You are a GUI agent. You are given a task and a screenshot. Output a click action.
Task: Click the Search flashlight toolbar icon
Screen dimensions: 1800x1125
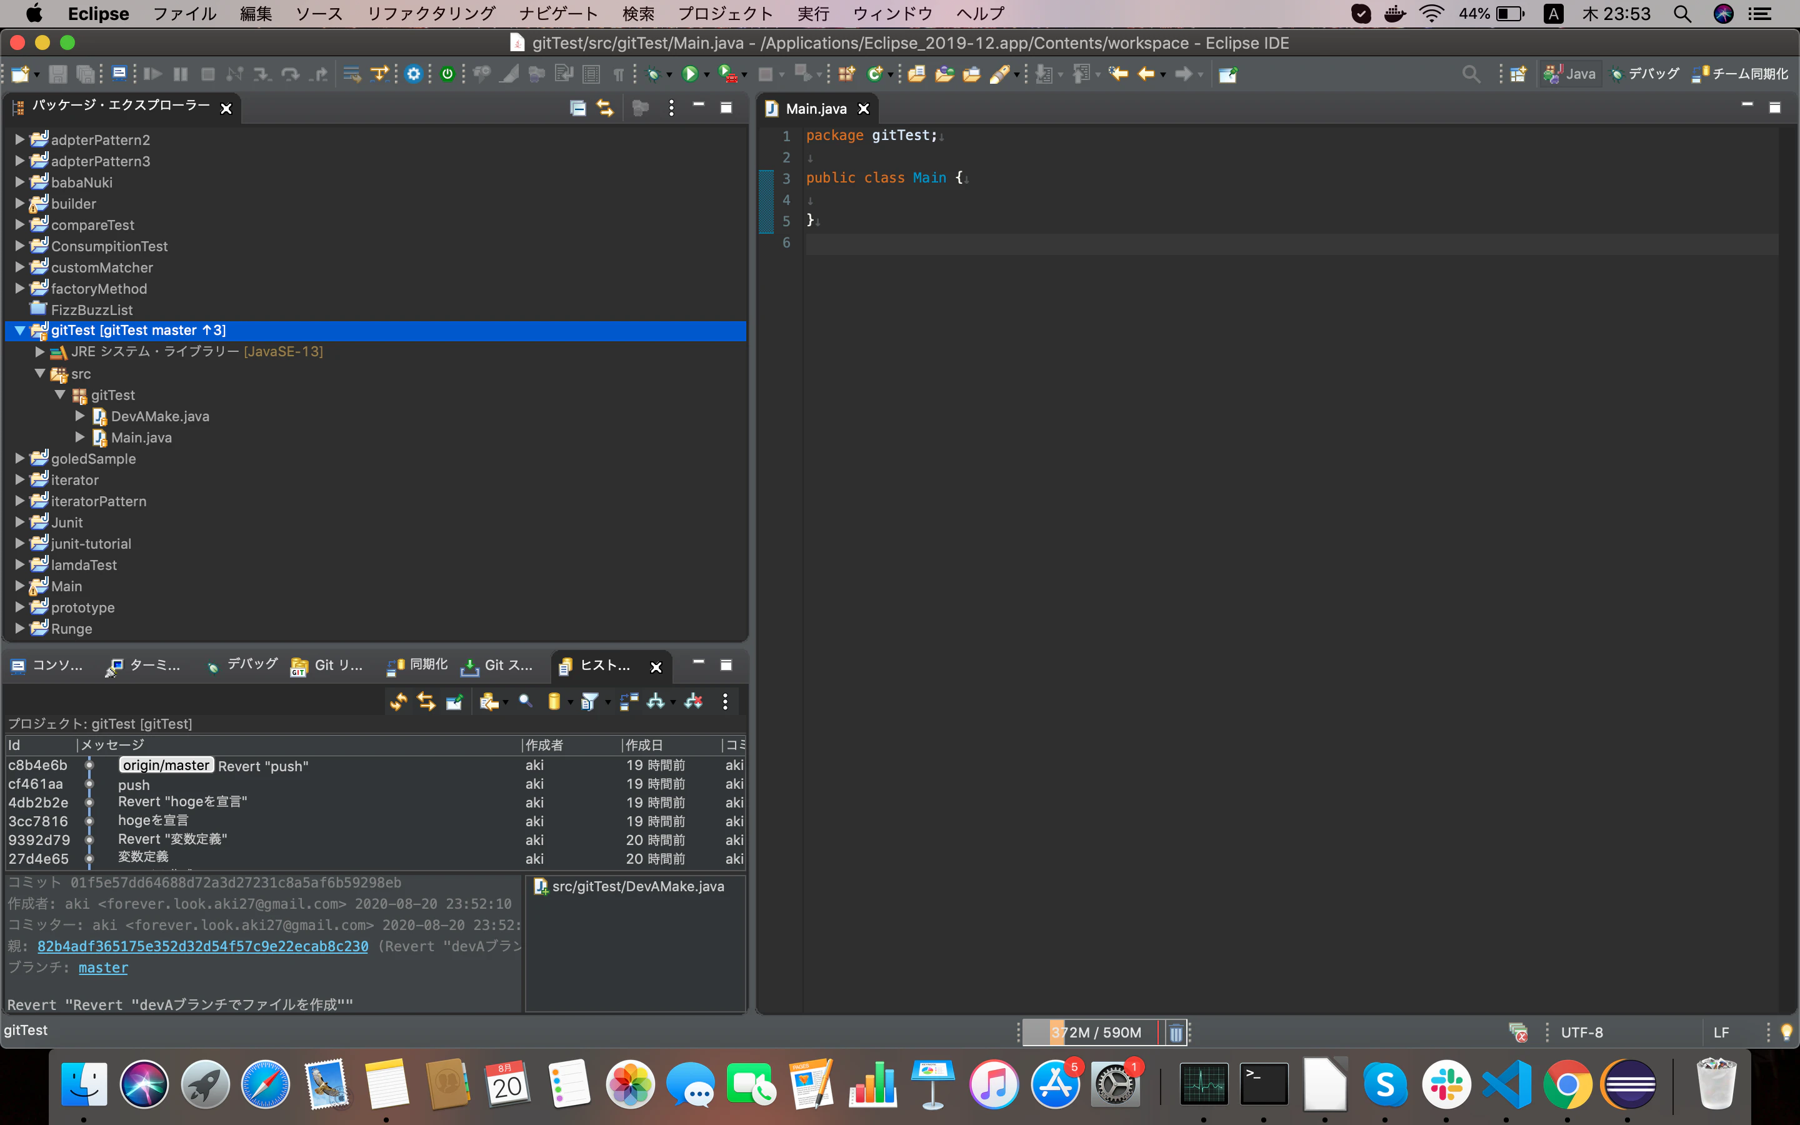pyautogui.click(x=999, y=74)
